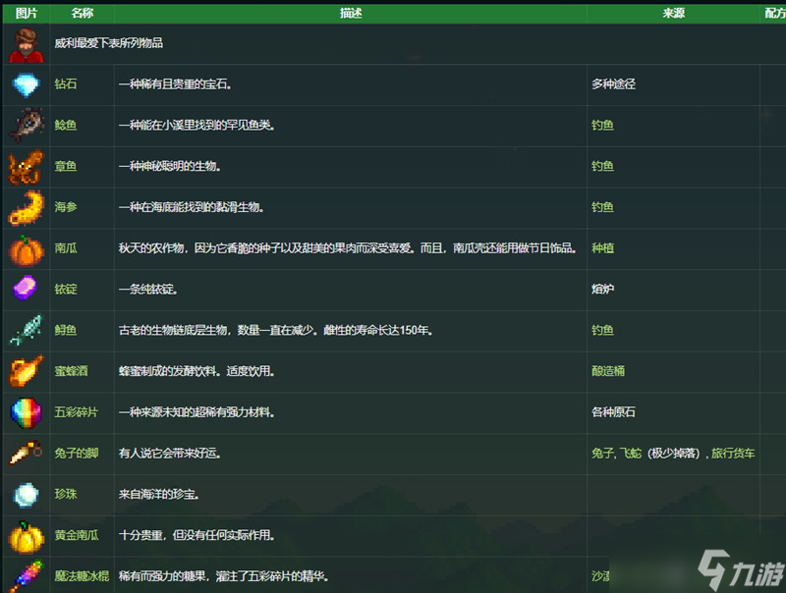Image resolution: width=786 pixels, height=593 pixels.
Task: Open the 珍珠 item link
Action: click(66, 495)
